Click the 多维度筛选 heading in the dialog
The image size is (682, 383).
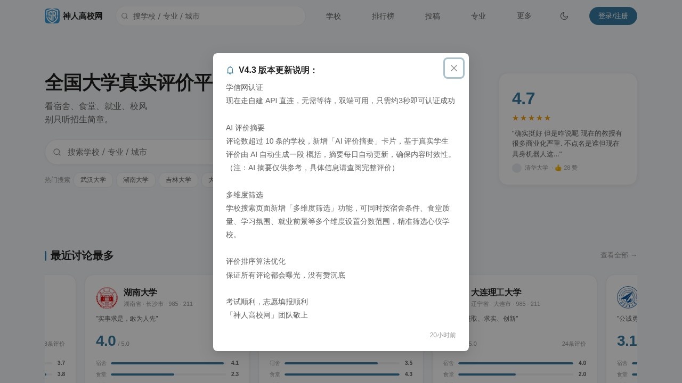(245, 195)
